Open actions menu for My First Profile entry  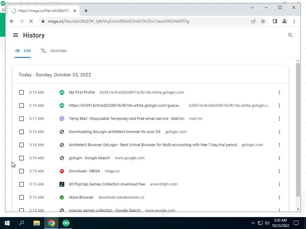(x=279, y=92)
